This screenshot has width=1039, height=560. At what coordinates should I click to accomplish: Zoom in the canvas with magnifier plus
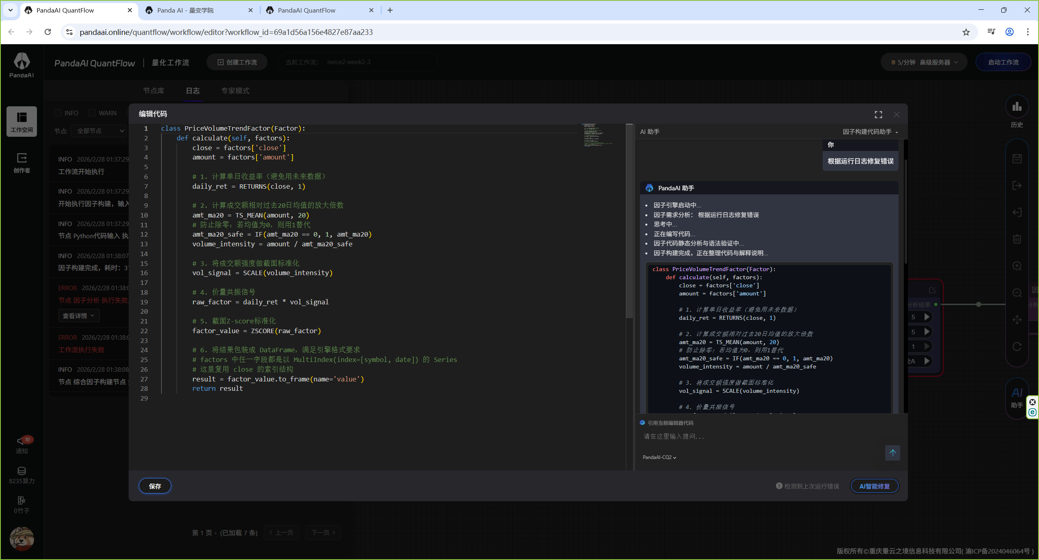coord(1017,266)
